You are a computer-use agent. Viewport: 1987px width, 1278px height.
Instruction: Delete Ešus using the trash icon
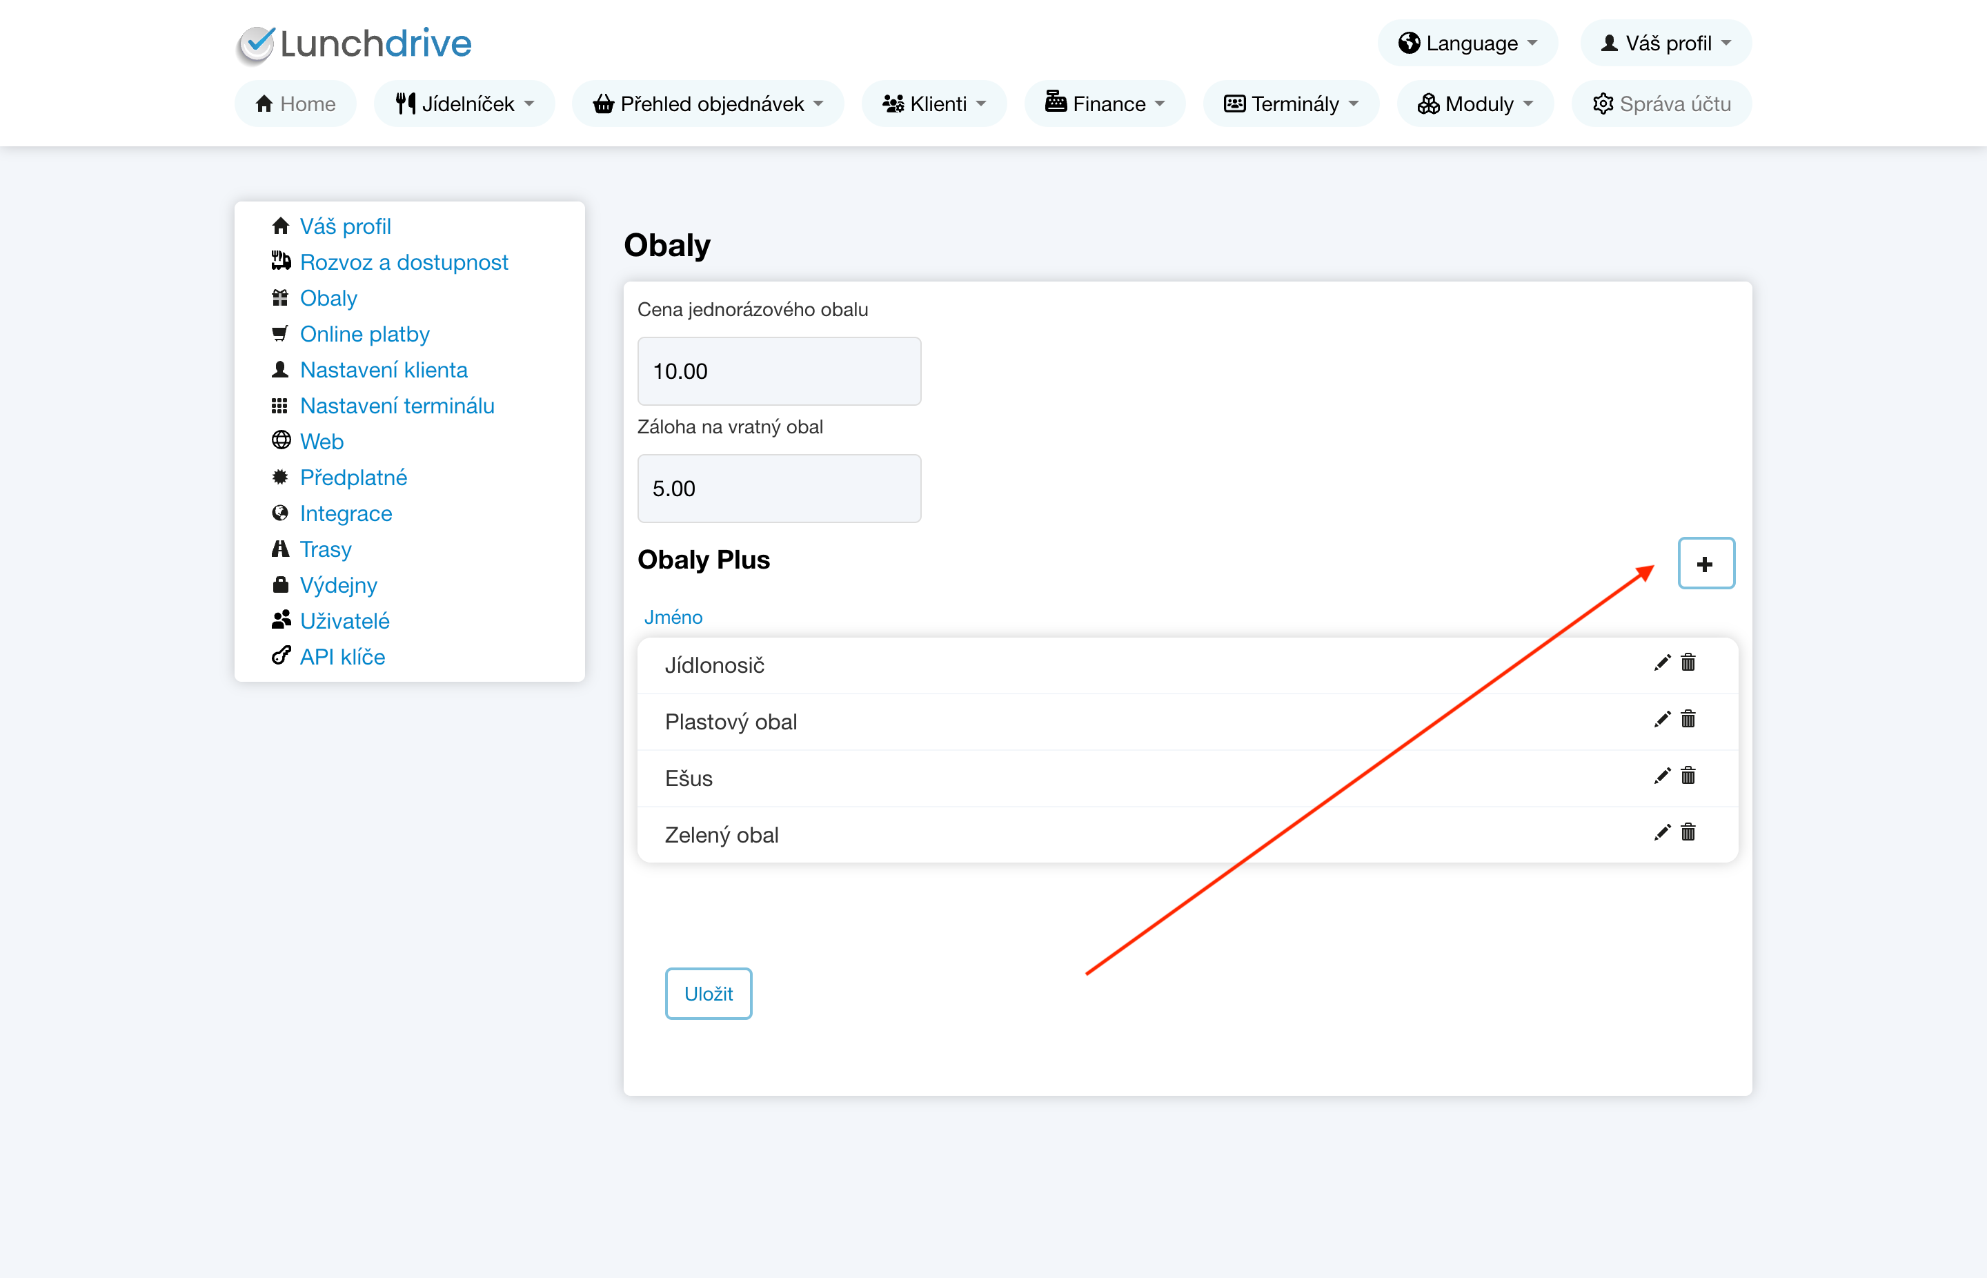pyautogui.click(x=1688, y=776)
